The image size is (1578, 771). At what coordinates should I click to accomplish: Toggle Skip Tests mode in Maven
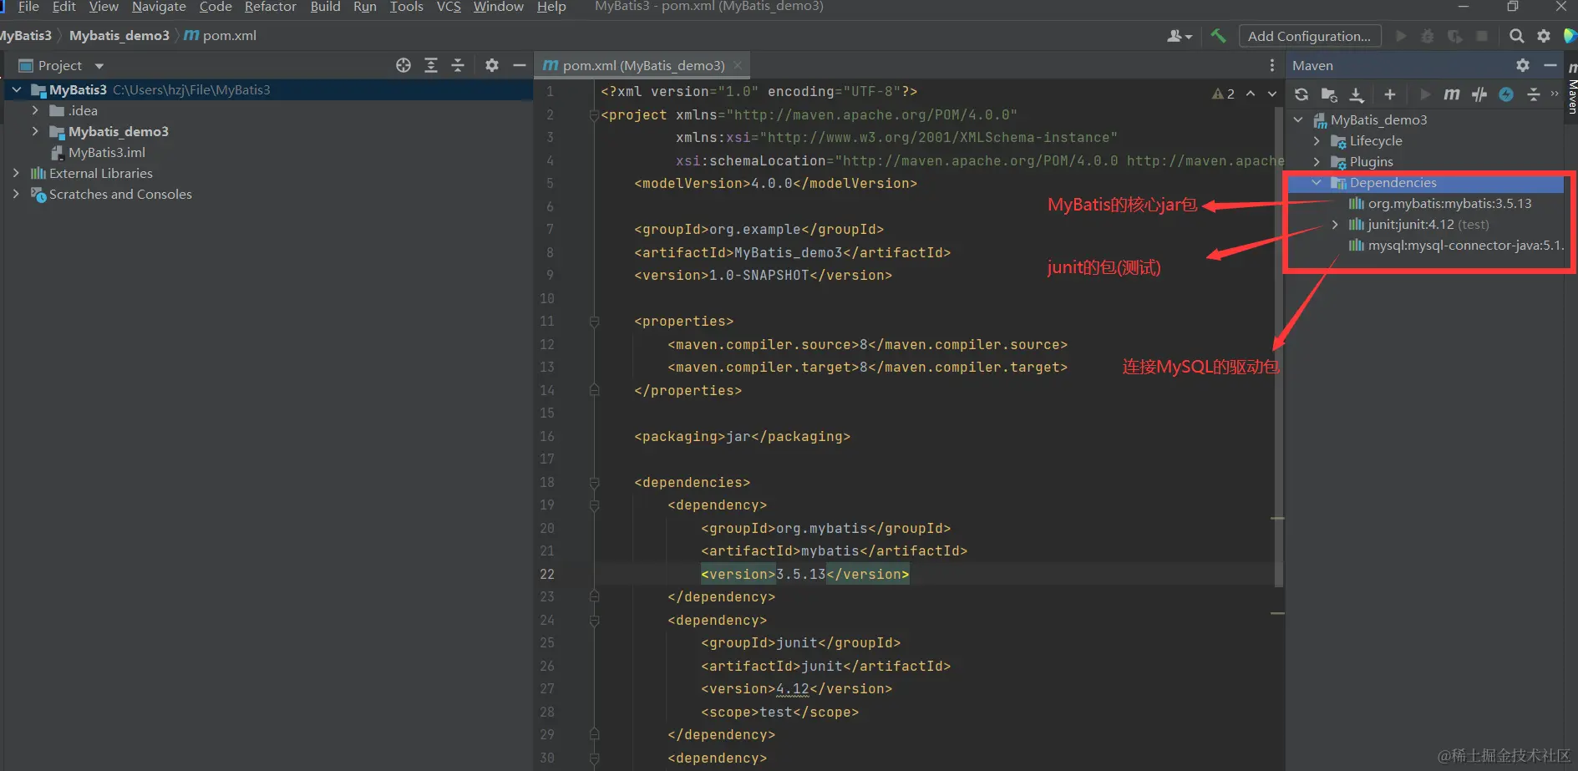tap(1479, 94)
